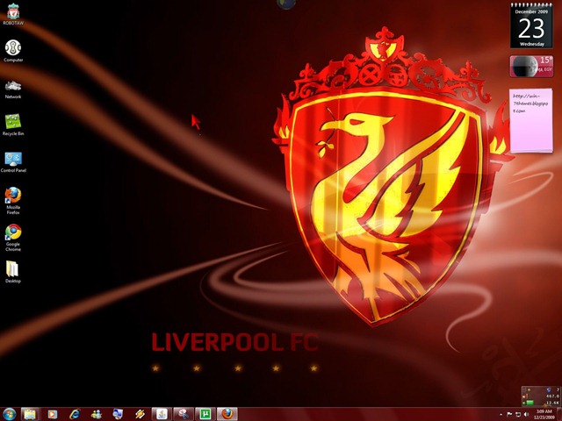Switch to the uTorrent taskbar button
This screenshot has width=562, height=421.
click(205, 414)
